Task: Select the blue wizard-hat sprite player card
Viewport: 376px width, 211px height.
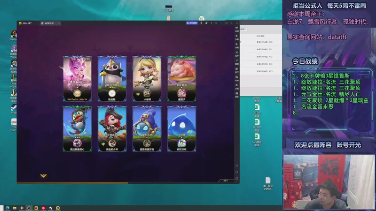Action: [x=147, y=128]
